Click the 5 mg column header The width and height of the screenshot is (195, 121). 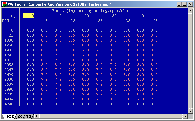[47, 21]
